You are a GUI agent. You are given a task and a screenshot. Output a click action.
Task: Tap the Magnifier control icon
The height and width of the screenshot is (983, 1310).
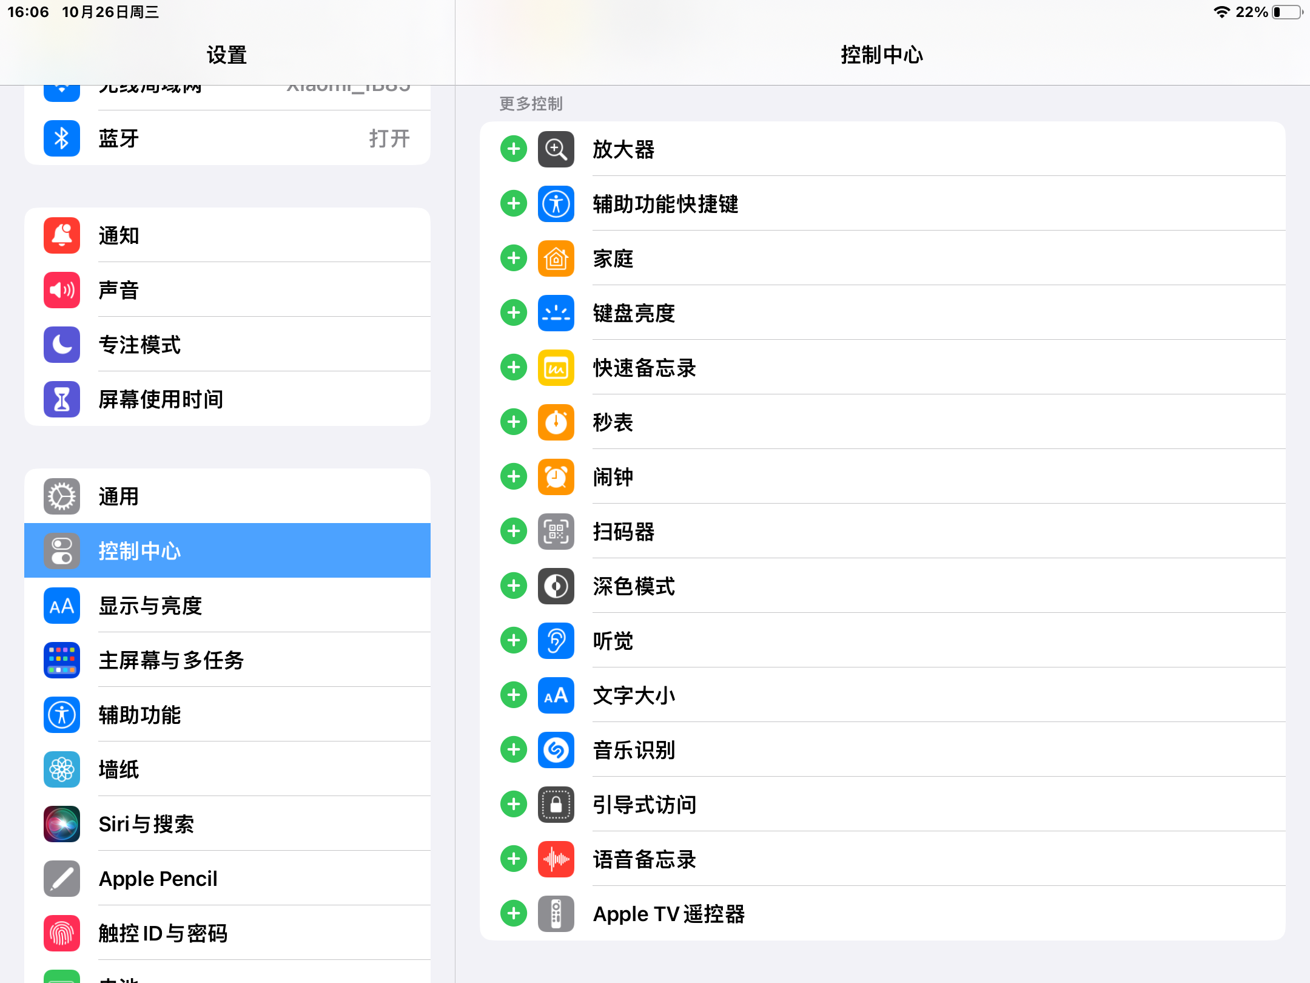click(556, 149)
